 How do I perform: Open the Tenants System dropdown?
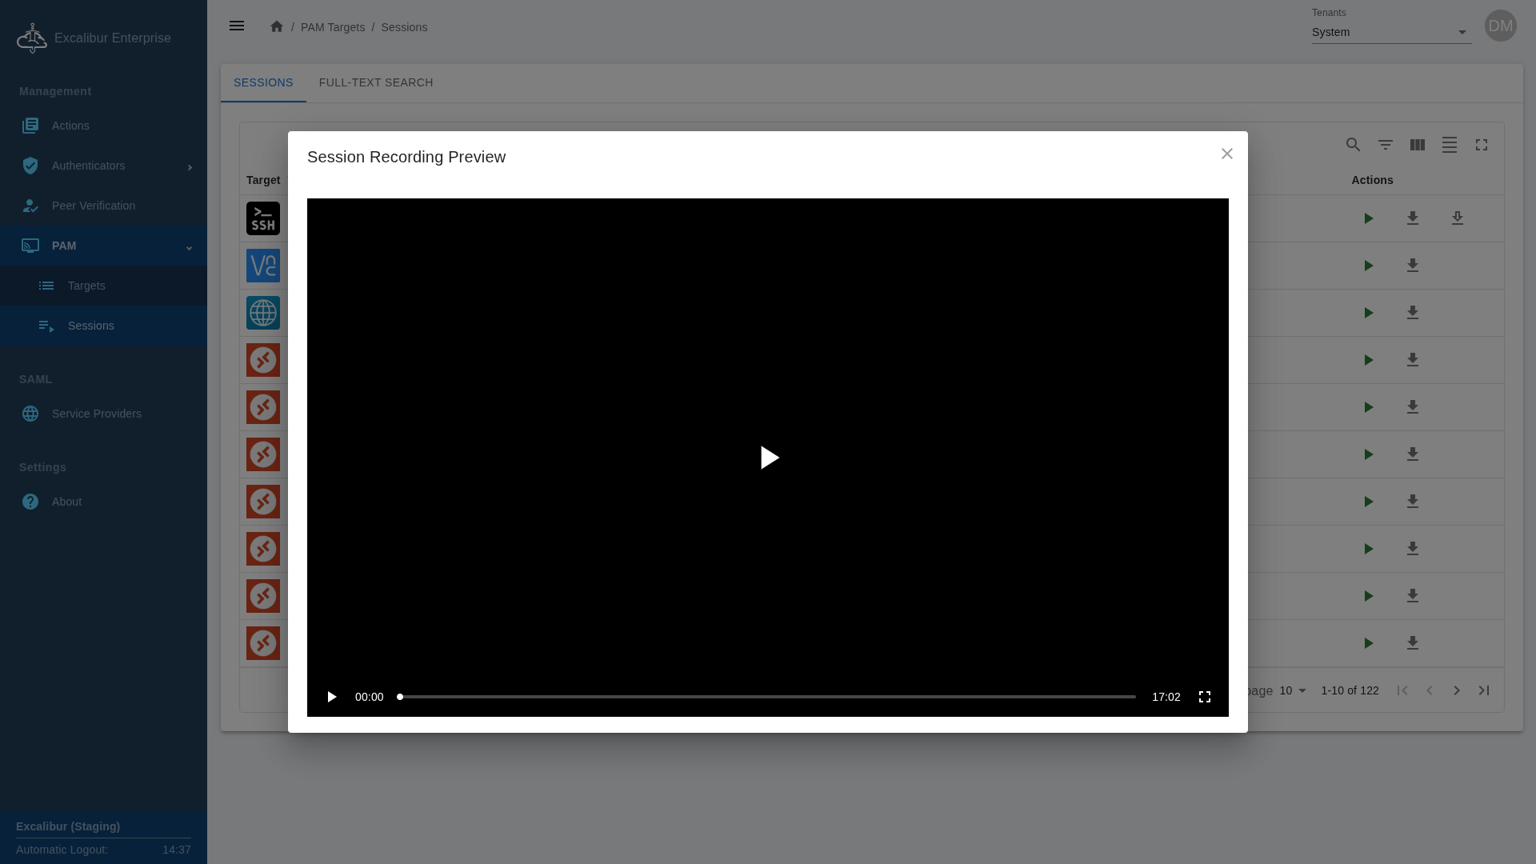[1390, 32]
